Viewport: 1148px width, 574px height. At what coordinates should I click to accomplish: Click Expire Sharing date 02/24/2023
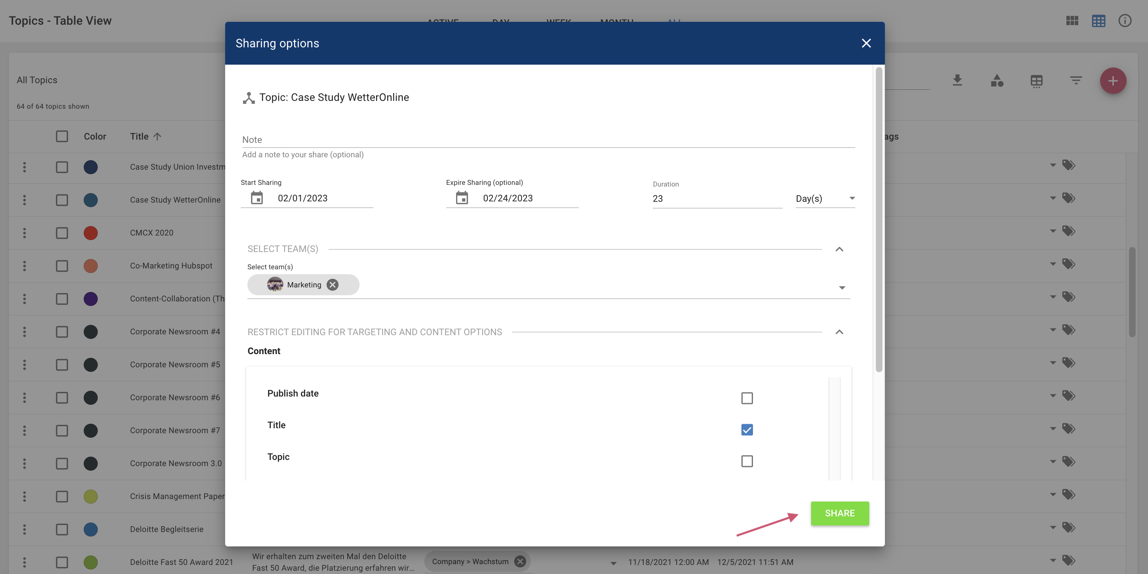[508, 198]
